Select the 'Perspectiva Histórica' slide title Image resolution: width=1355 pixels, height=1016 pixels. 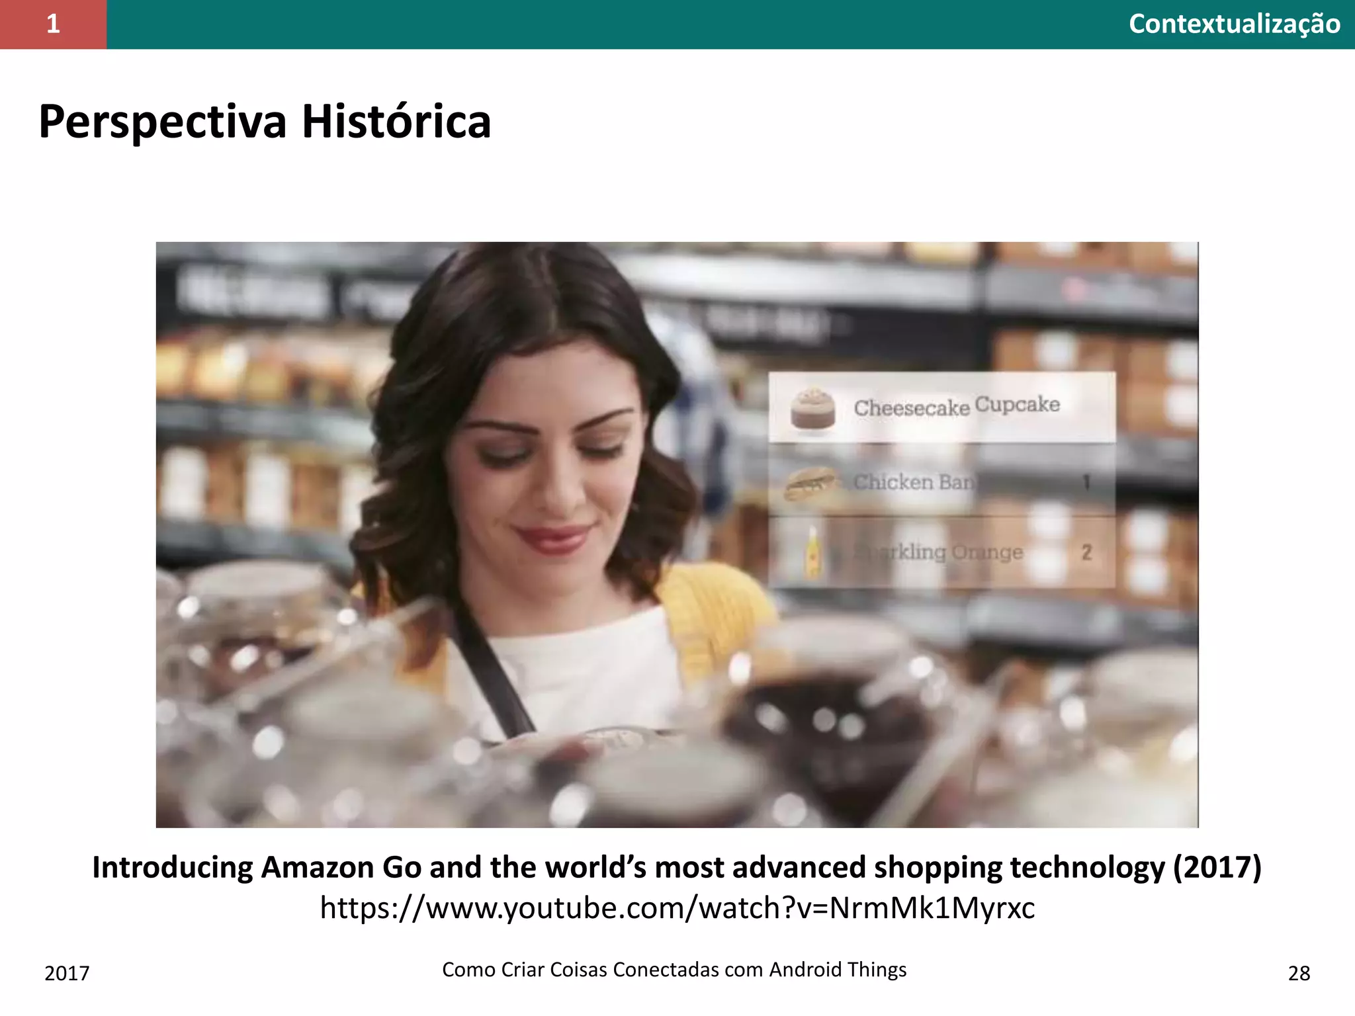point(265,122)
